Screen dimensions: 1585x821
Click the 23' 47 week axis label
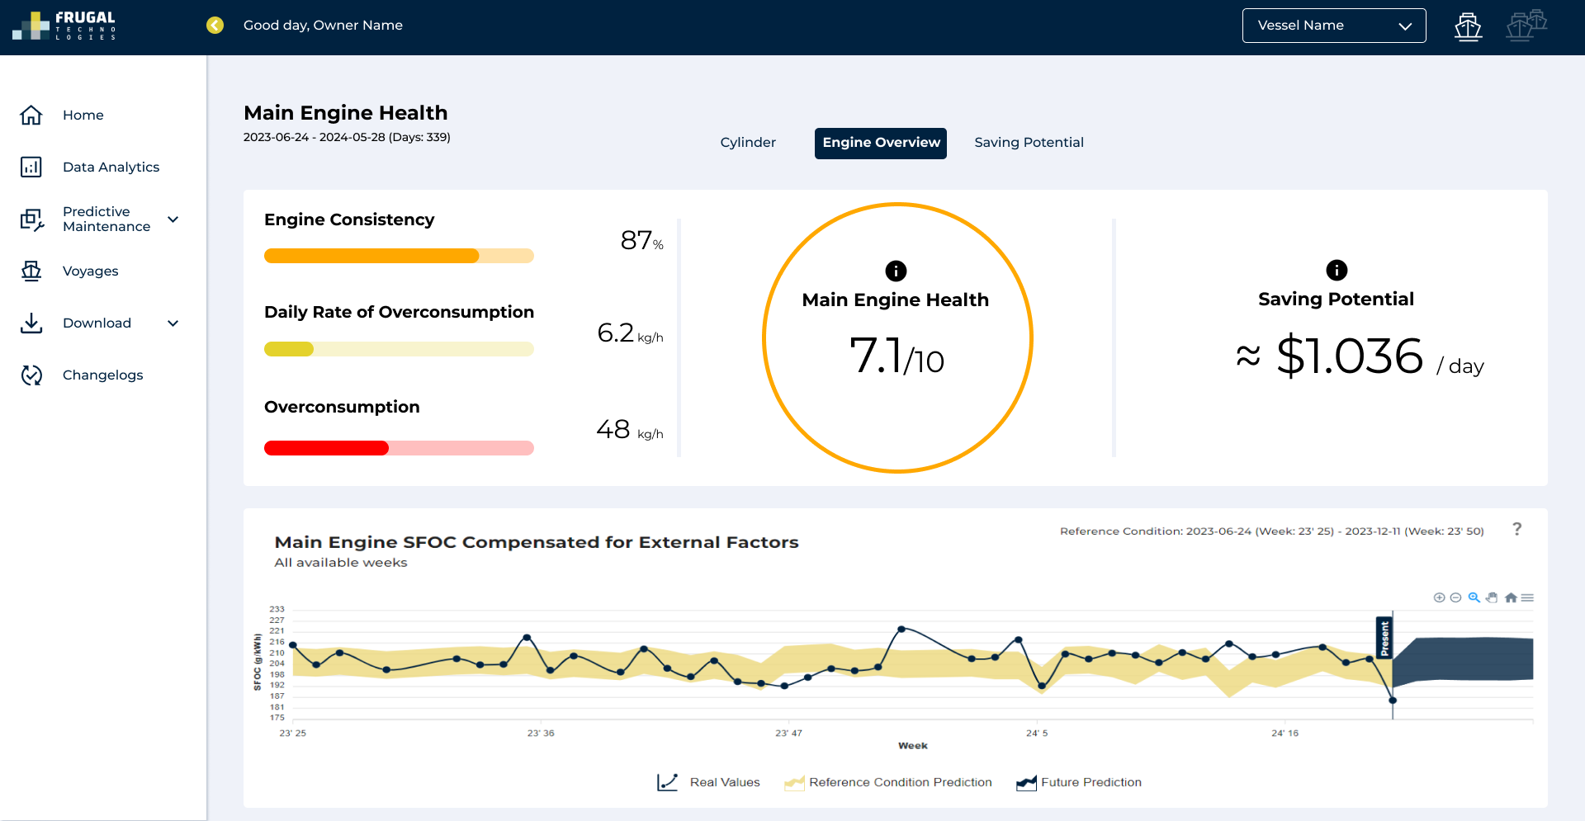[788, 733]
